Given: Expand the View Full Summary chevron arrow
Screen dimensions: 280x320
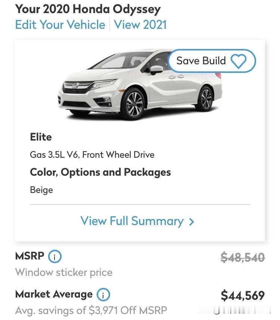Looking at the screenshot, I should [x=192, y=222].
